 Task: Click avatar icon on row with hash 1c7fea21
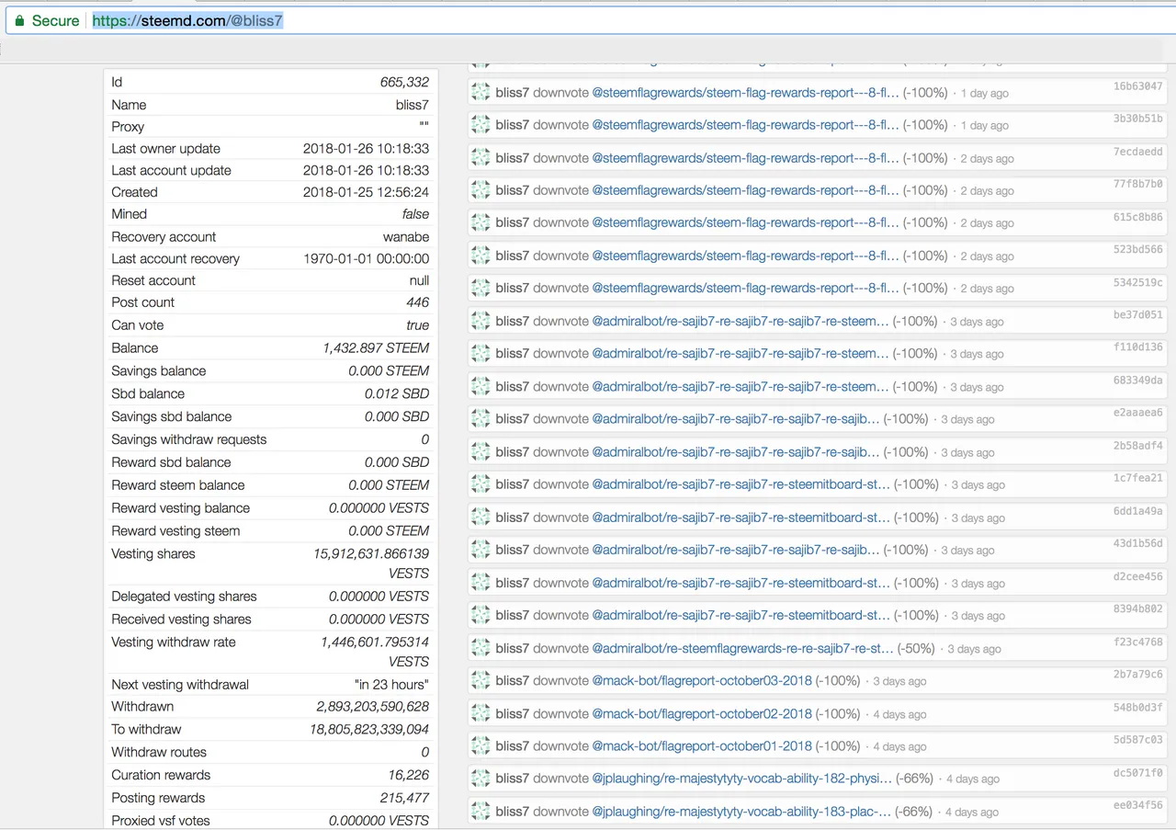click(481, 484)
